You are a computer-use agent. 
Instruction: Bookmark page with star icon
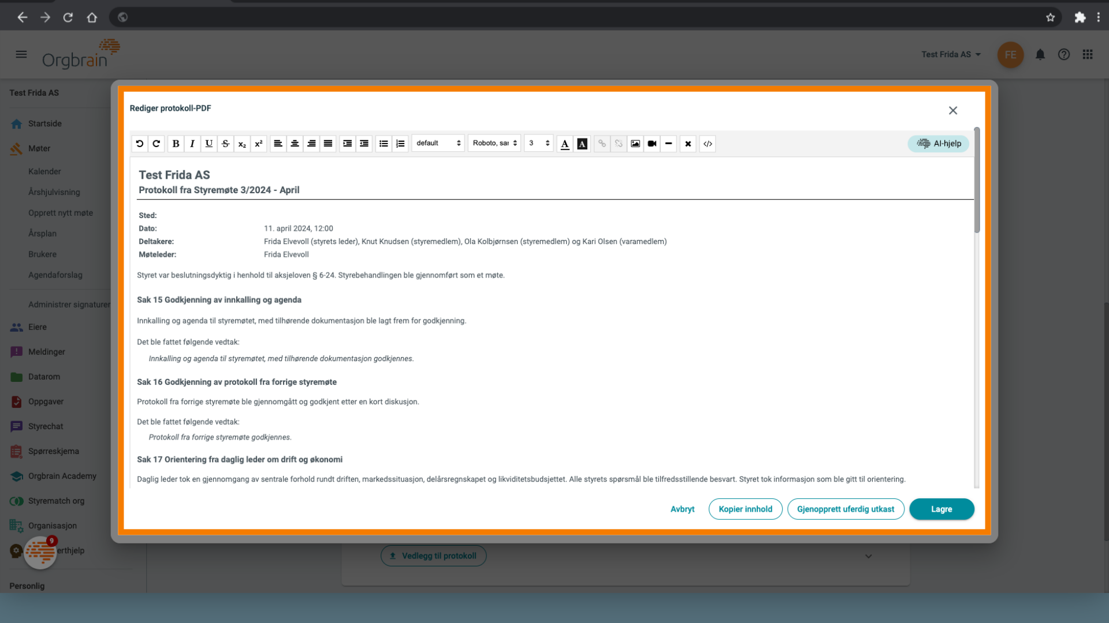click(x=1051, y=17)
